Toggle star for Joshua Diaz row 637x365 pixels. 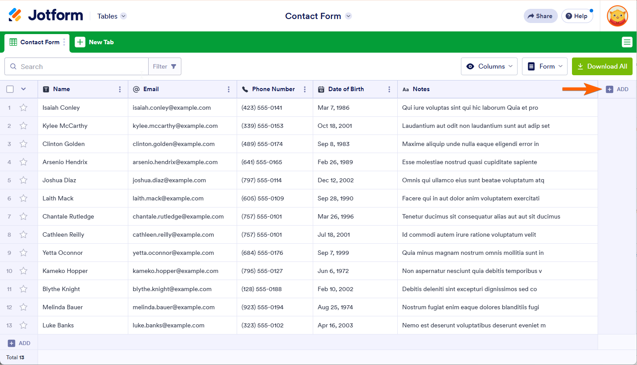coord(23,180)
